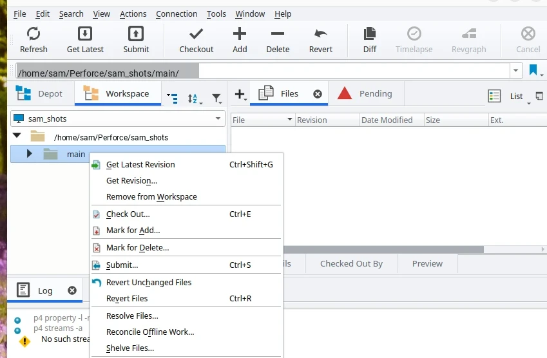Open the address bar dropdown arrow
Viewport: 547px width, 358px height.
click(x=515, y=71)
